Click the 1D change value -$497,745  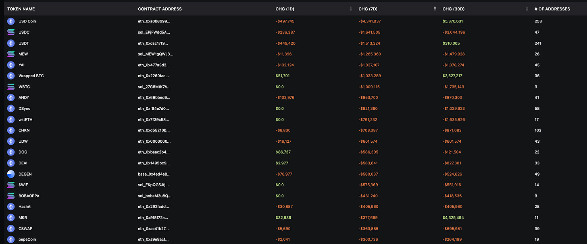click(285, 21)
